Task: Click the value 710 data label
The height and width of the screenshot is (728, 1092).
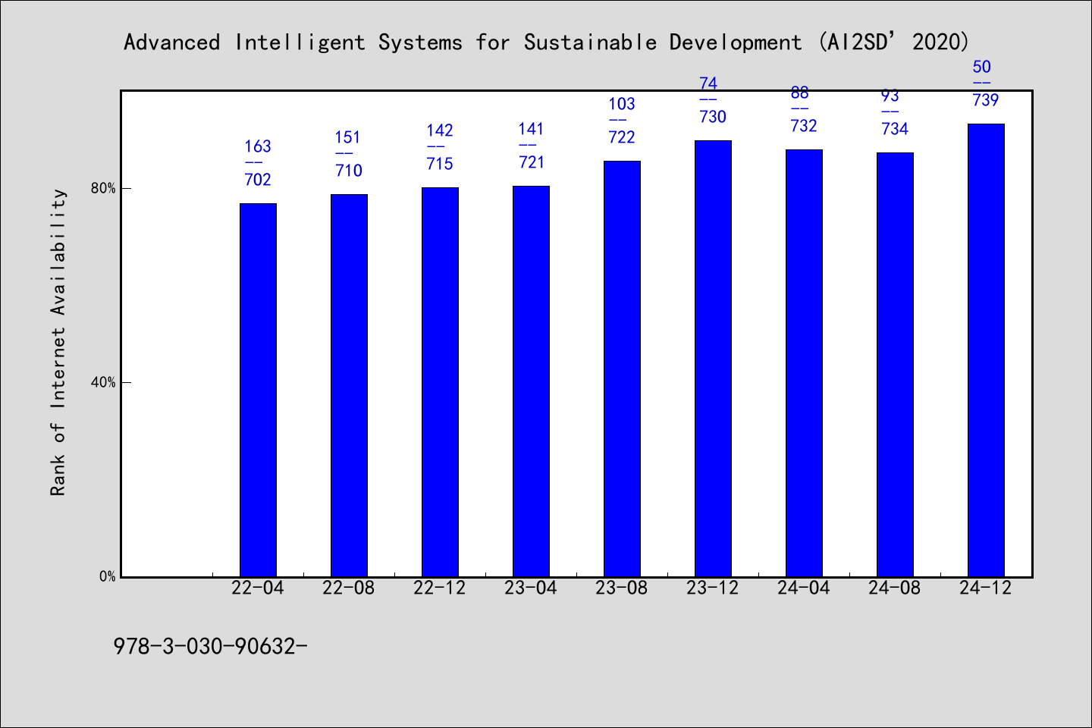Action: point(349,171)
